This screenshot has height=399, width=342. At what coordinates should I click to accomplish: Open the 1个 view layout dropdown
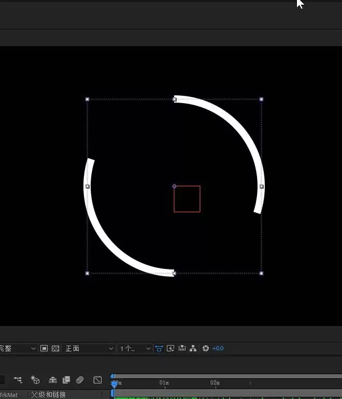tap(135, 348)
